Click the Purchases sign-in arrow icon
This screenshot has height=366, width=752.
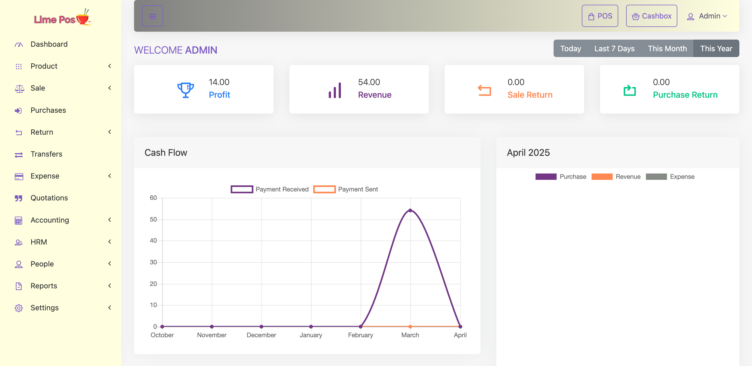(x=18, y=110)
